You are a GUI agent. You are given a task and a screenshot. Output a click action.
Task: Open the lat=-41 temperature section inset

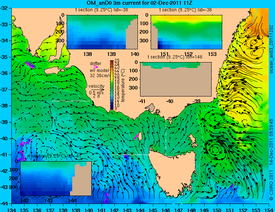click(56, 178)
